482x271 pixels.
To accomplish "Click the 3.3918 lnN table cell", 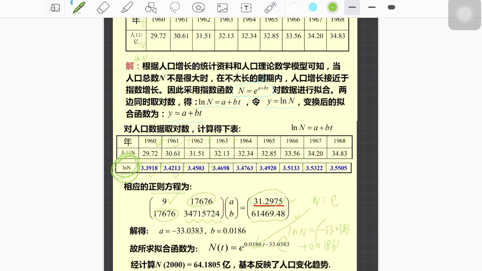I will 149,168.
